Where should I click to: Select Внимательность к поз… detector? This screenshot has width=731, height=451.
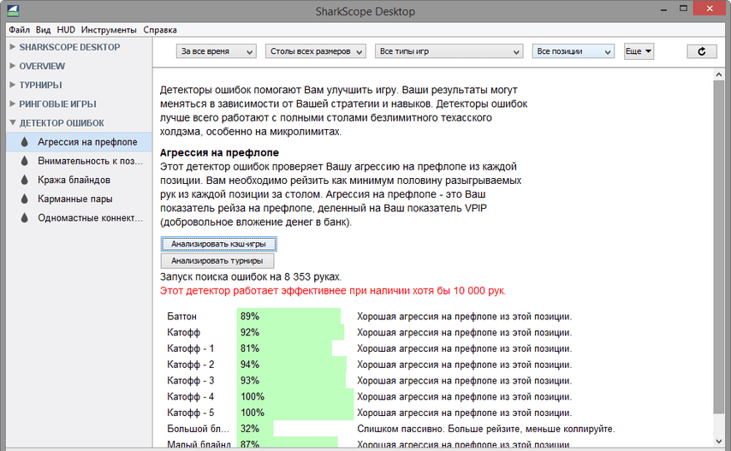pyautogui.click(x=79, y=161)
